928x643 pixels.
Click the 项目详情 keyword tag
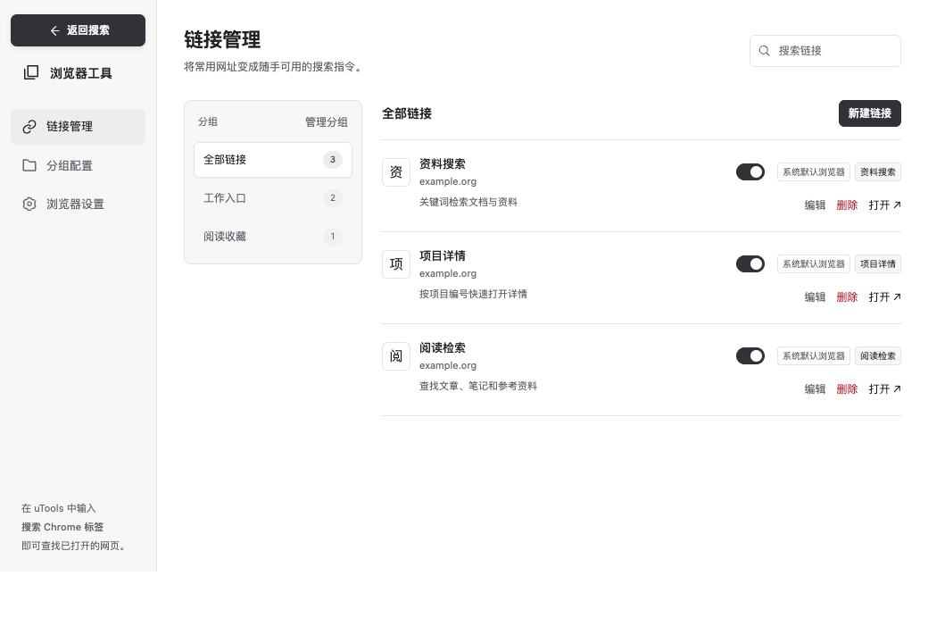(x=878, y=264)
